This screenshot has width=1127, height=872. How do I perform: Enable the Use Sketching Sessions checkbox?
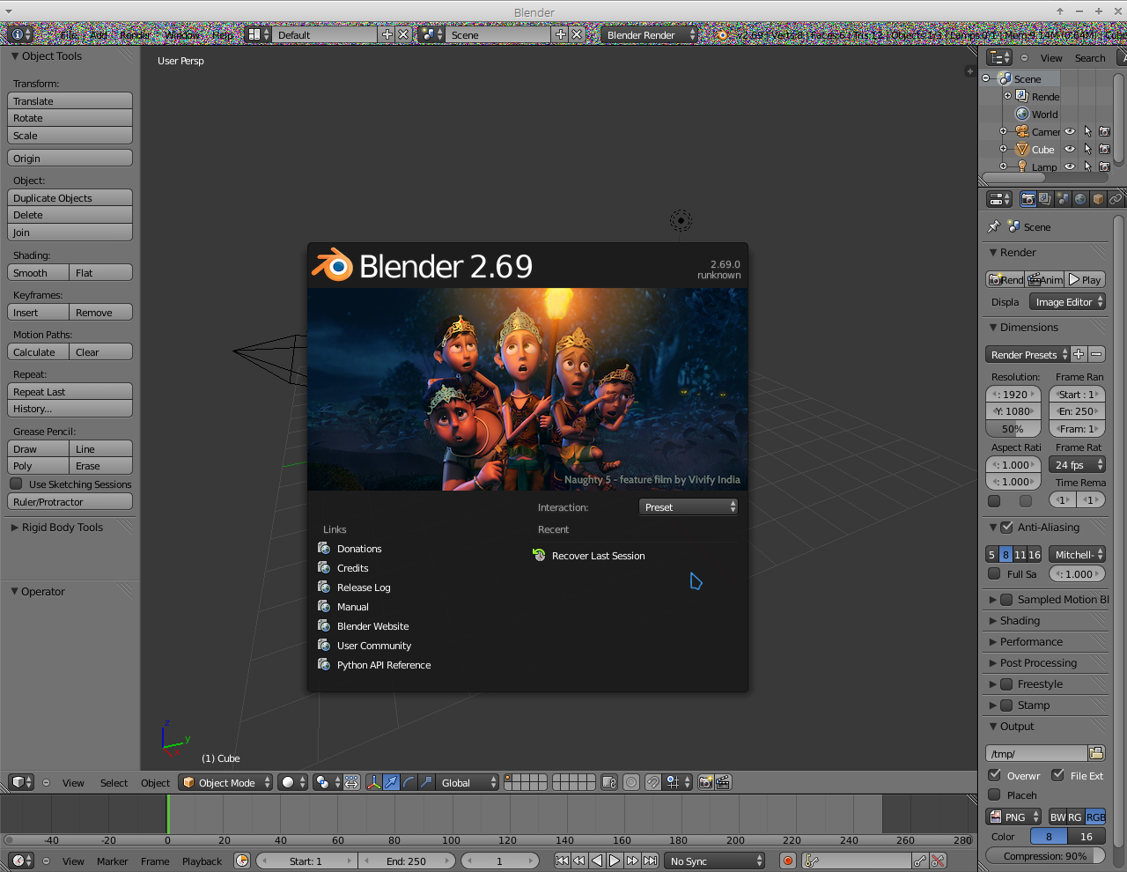click(x=17, y=484)
